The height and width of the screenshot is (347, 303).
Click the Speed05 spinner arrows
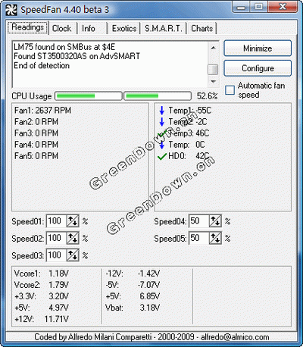(215, 238)
